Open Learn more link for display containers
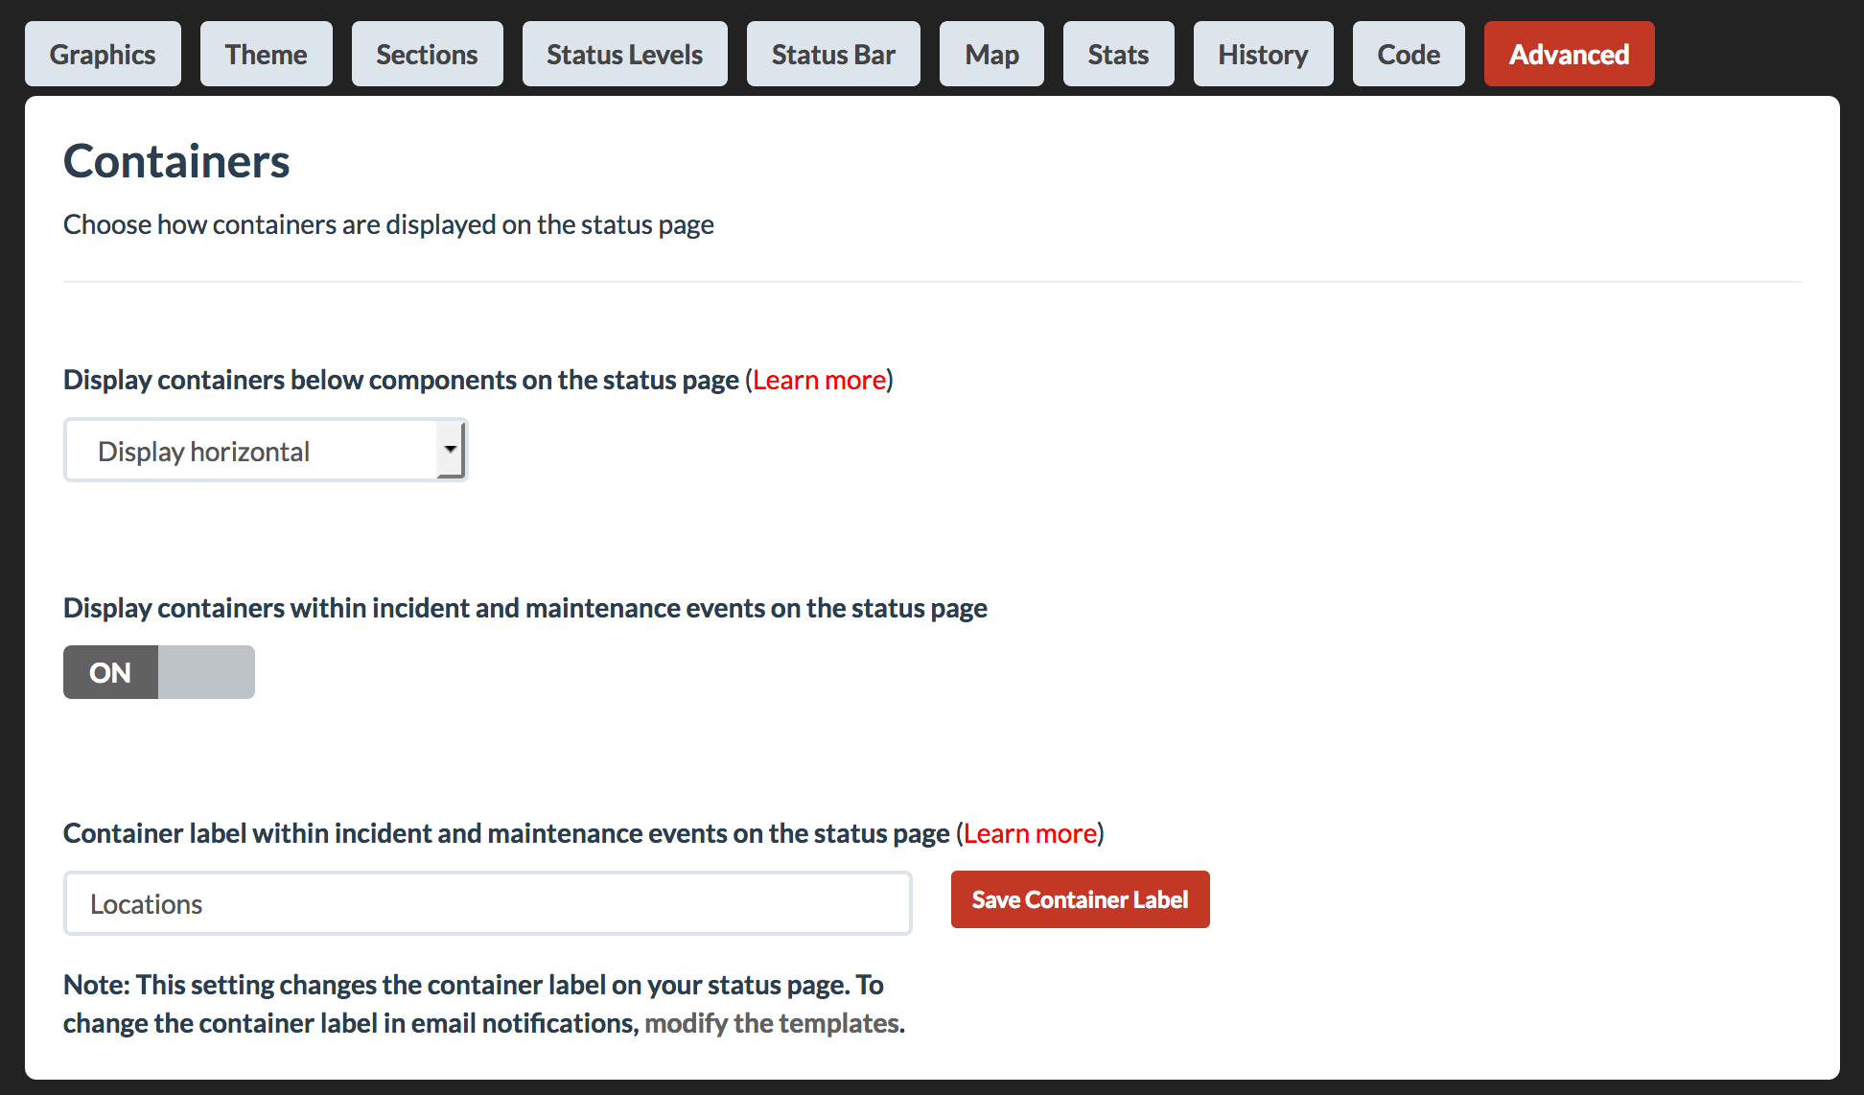The width and height of the screenshot is (1864, 1095). (819, 380)
